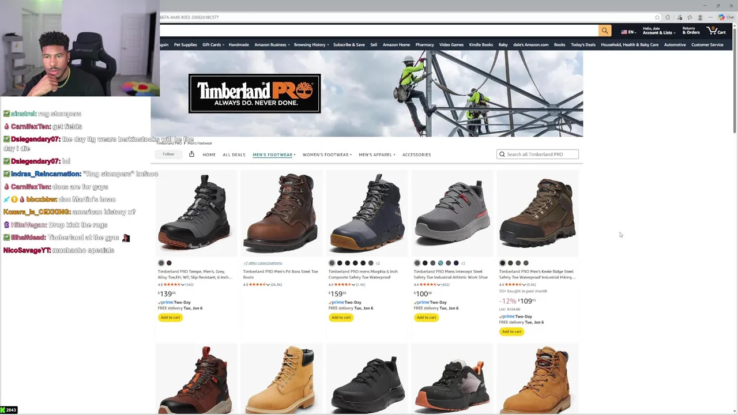Screen dimensions: 738x415
Task: Click the Keele Ridge brown hiking boot thumbnail
Action: click(537, 213)
